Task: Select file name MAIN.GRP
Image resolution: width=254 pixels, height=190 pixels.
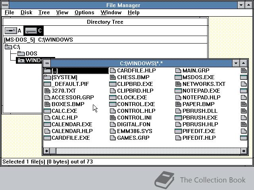Action: tap(196, 70)
